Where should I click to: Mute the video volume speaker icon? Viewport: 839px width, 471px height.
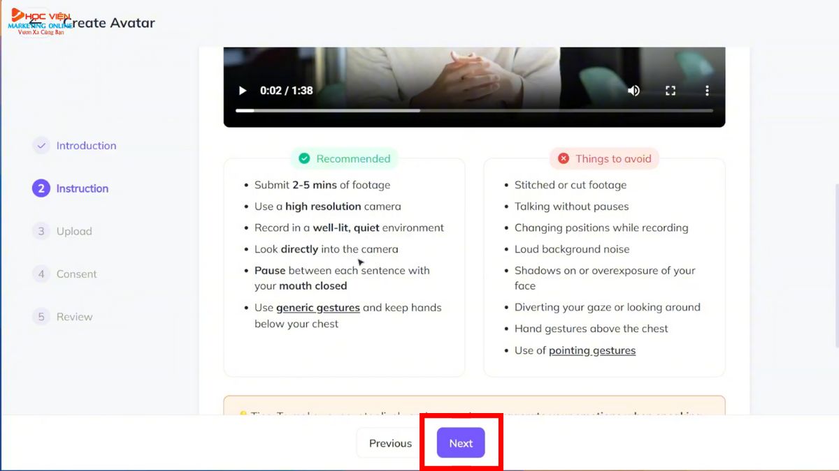(x=633, y=91)
